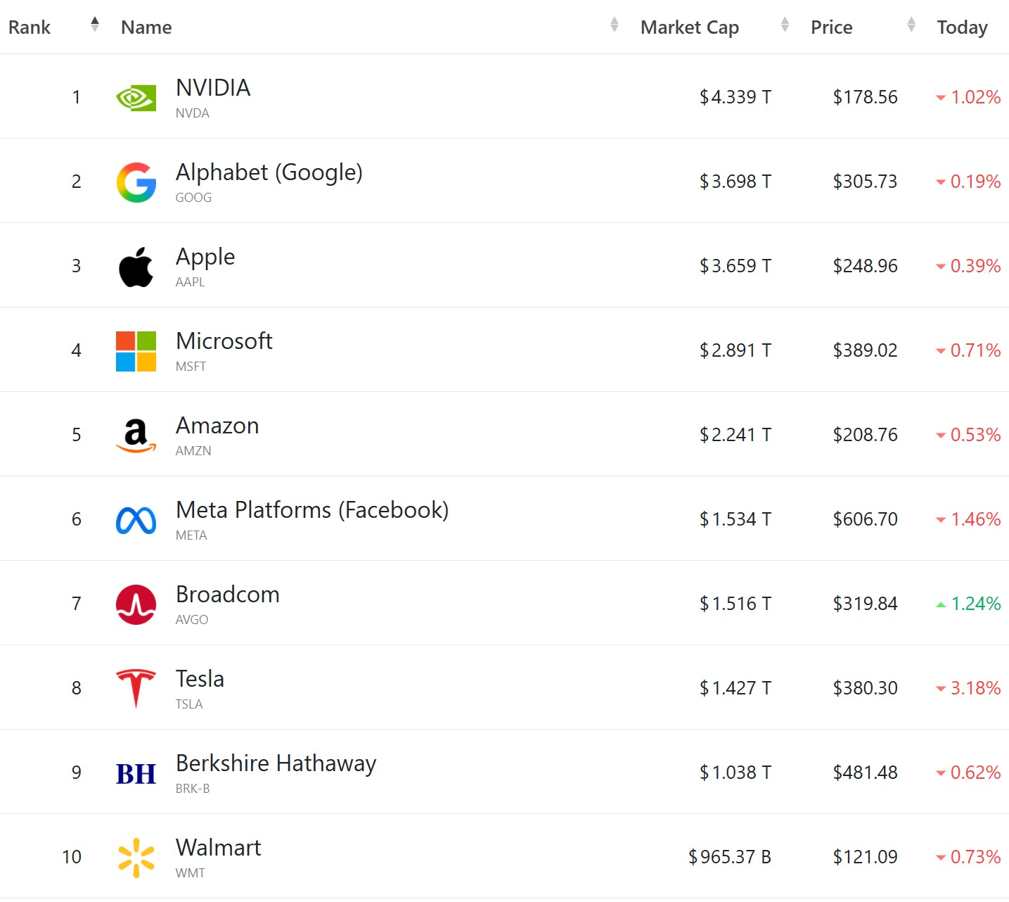Open the Walmart company link
This screenshot has height=902, width=1009.
pos(218,848)
